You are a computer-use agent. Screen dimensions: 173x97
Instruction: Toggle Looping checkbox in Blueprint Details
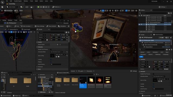[51, 60]
